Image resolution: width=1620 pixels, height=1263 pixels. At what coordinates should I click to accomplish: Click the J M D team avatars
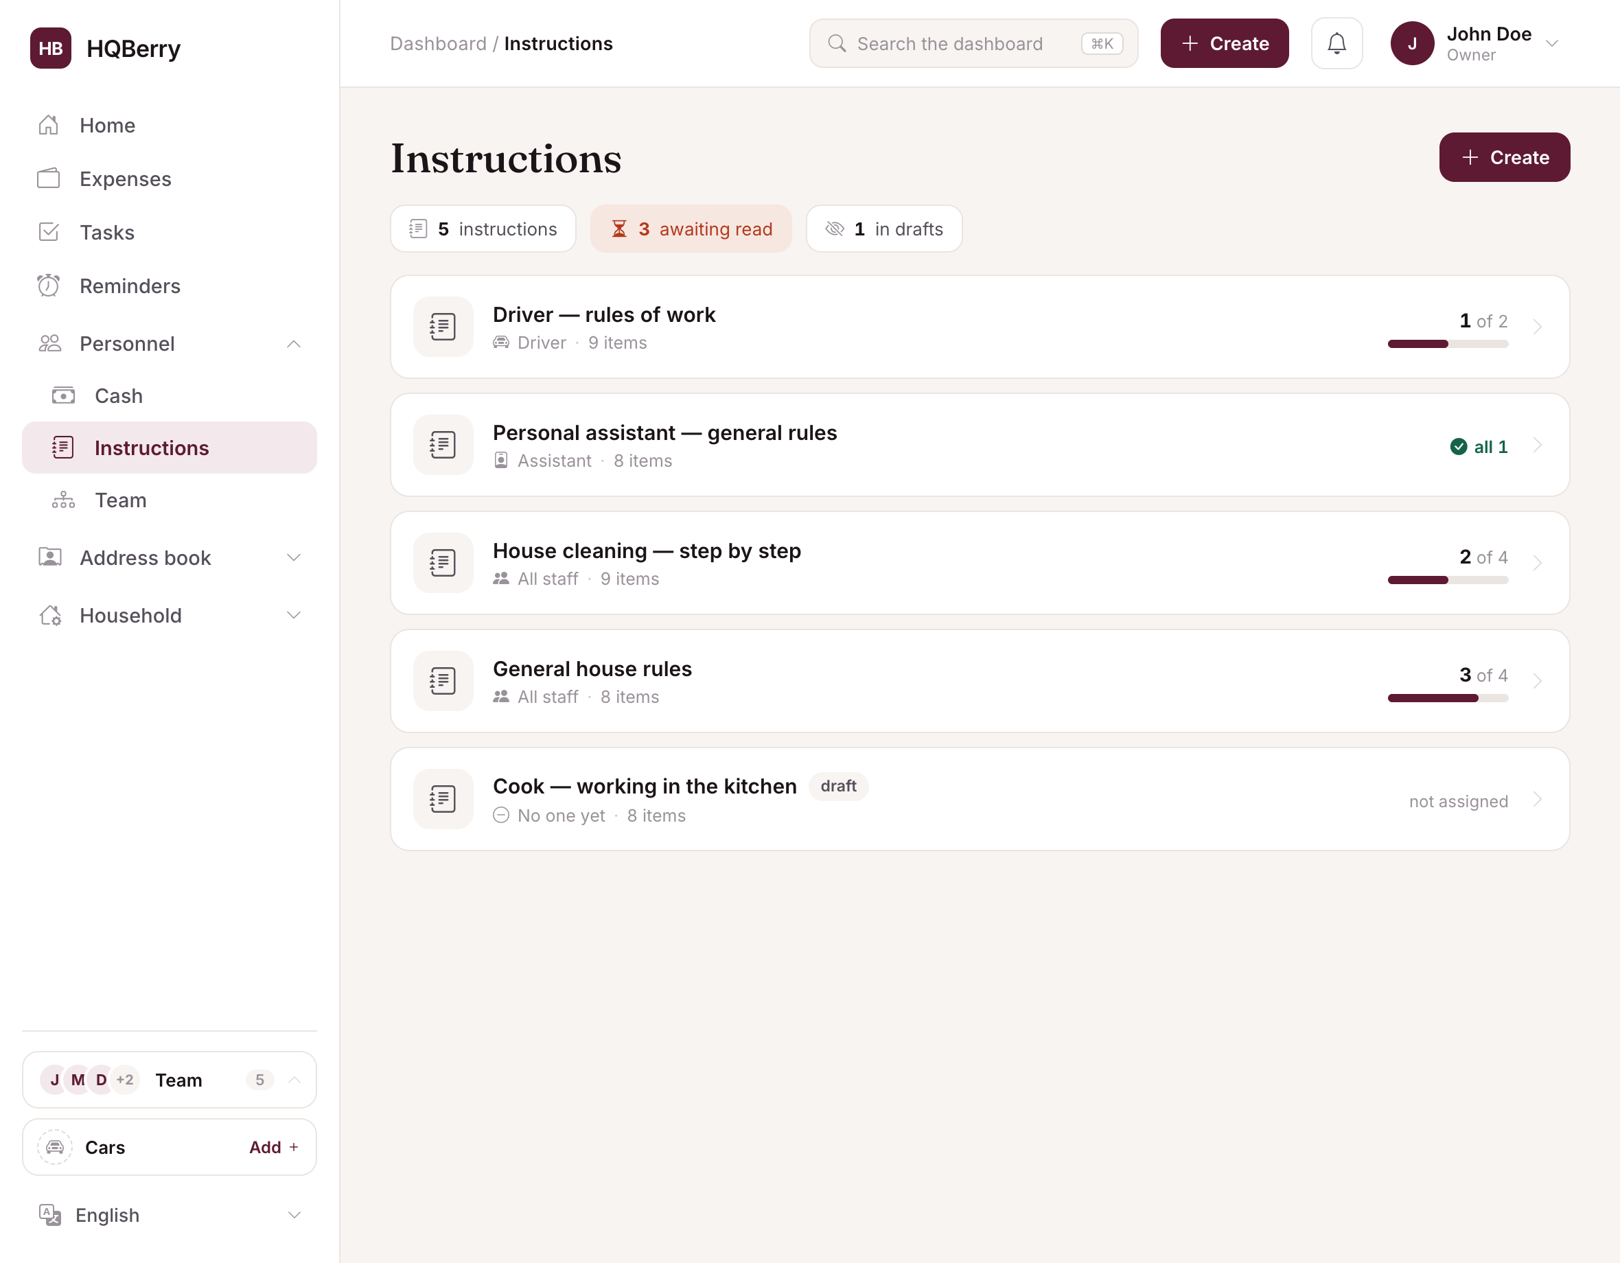click(89, 1080)
